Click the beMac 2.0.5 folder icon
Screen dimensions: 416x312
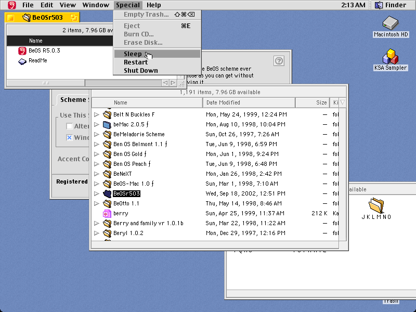coord(107,124)
